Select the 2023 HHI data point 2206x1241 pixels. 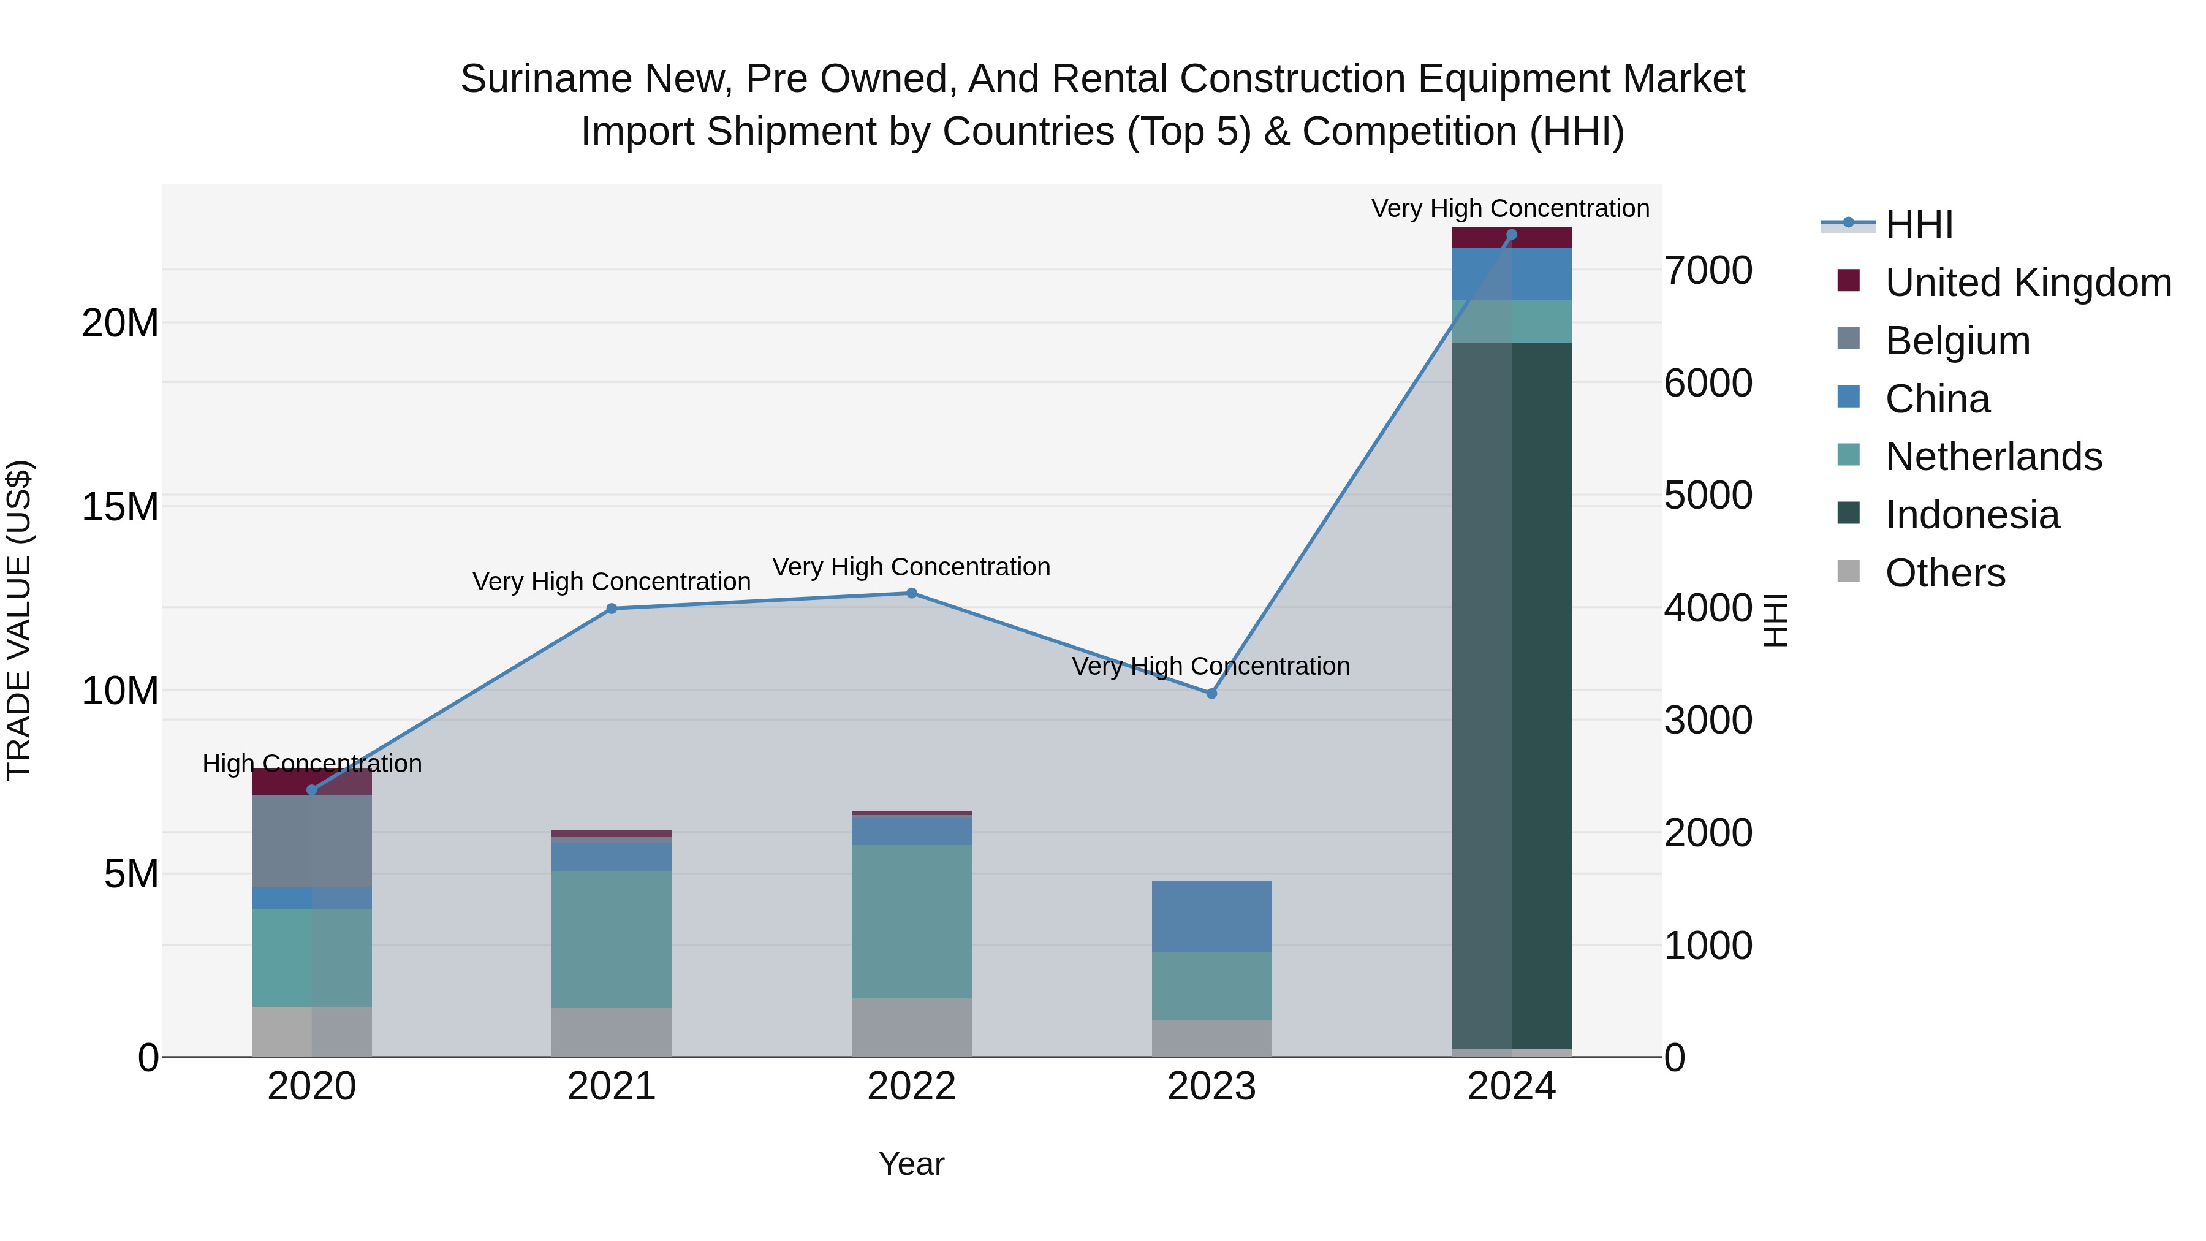click(1211, 694)
